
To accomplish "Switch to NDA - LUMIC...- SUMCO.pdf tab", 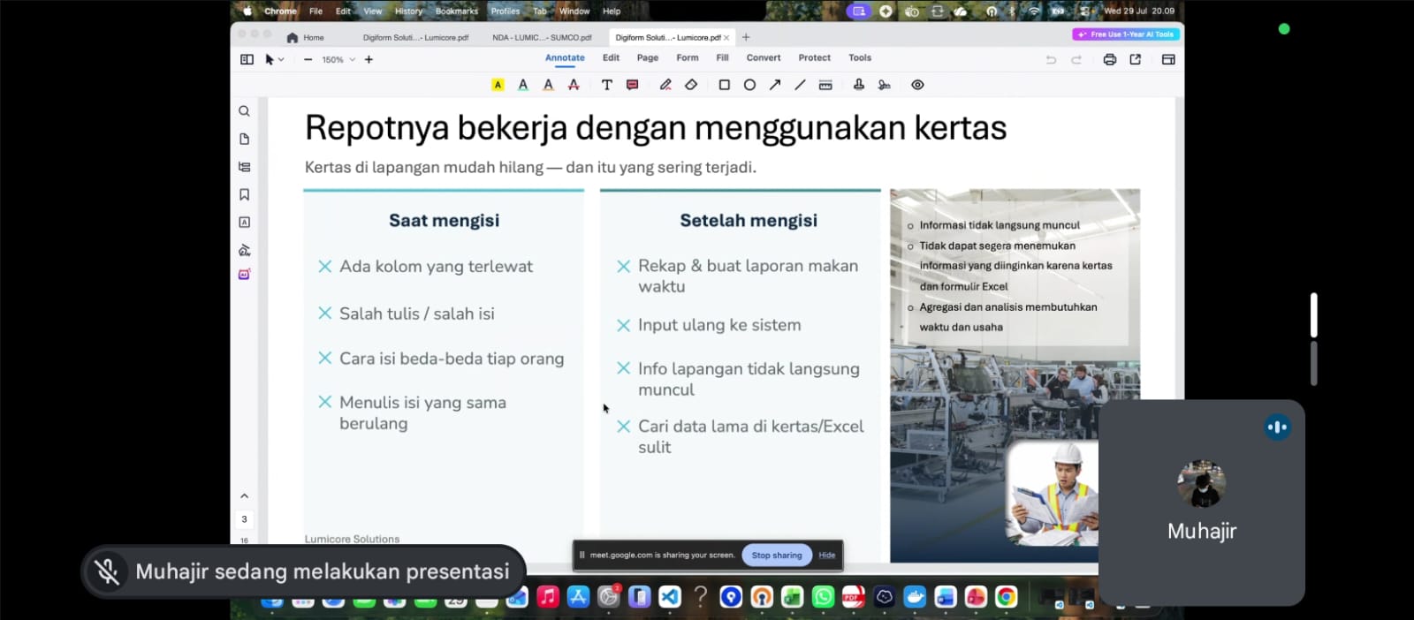I will 542,37.
